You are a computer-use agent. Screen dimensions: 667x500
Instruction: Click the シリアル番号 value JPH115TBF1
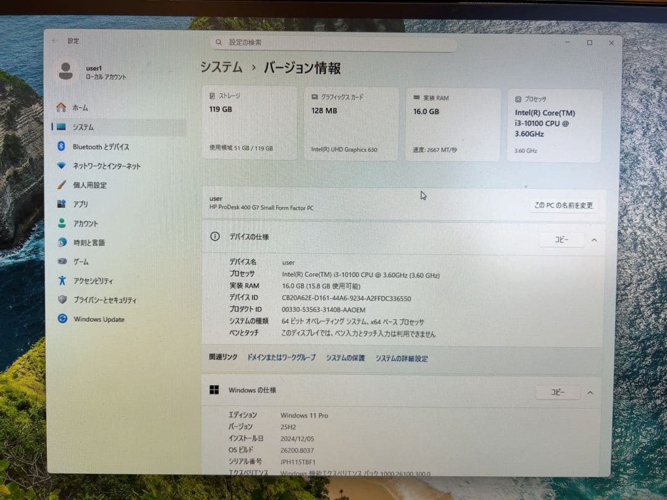point(298,462)
